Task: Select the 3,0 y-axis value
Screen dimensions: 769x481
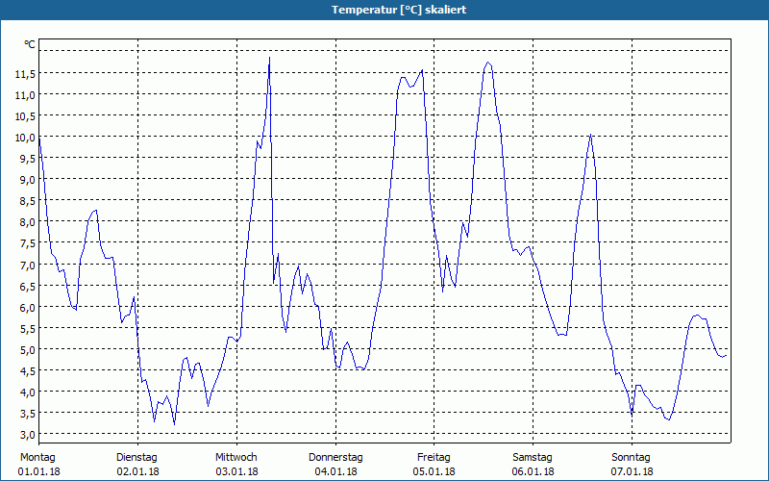Action: coord(27,435)
